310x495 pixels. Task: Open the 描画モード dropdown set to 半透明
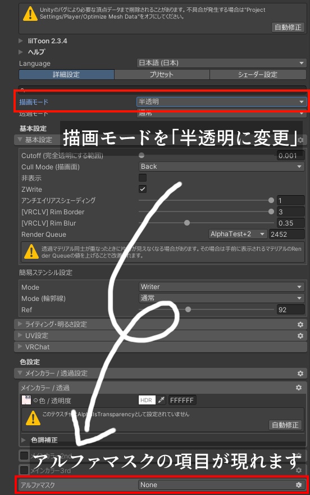[221, 102]
